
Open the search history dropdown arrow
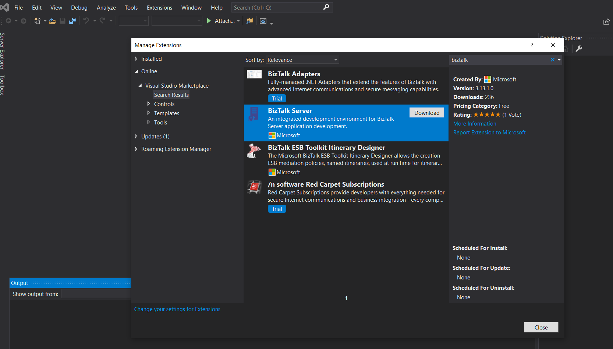point(559,60)
